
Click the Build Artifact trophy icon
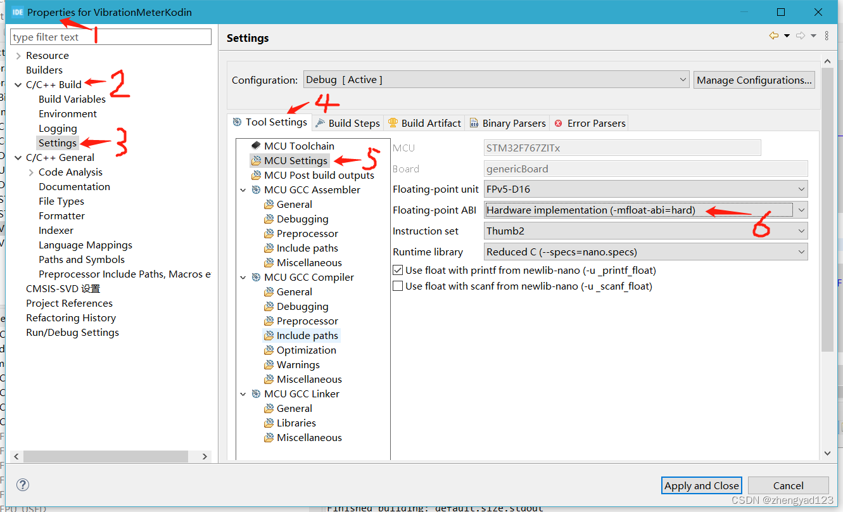click(393, 123)
